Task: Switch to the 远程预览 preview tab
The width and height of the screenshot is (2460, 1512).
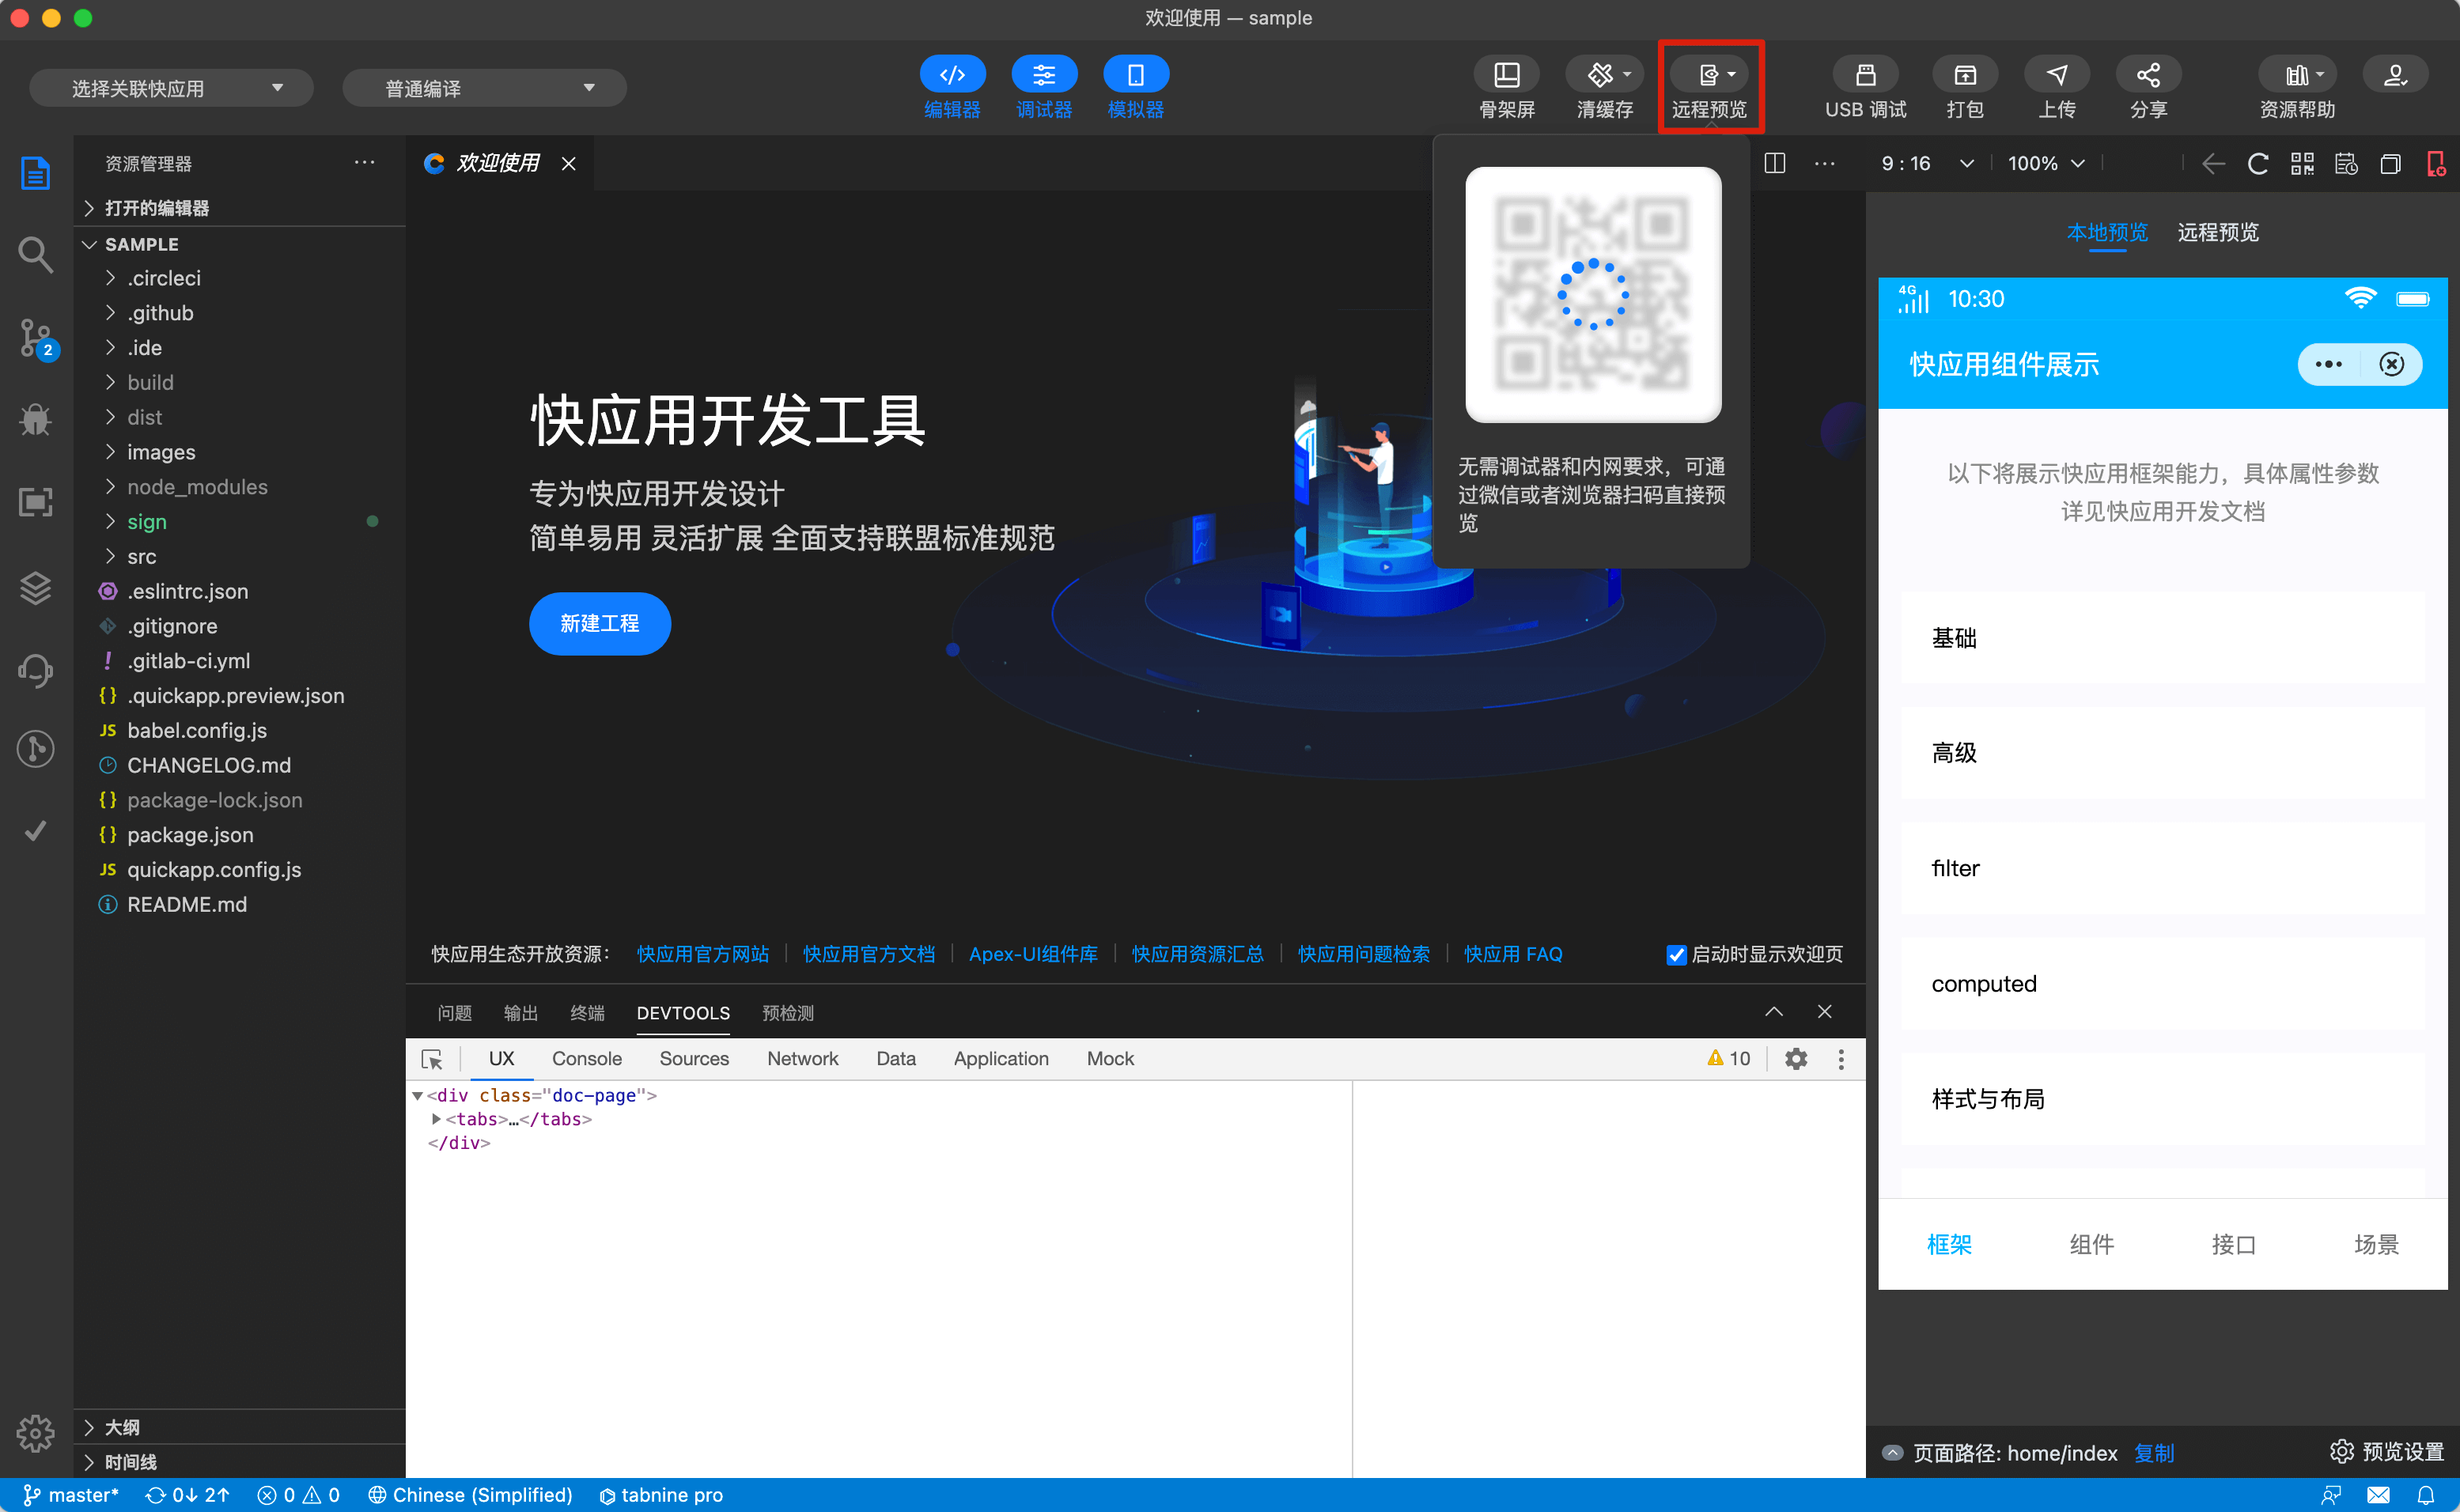Action: 2217,232
